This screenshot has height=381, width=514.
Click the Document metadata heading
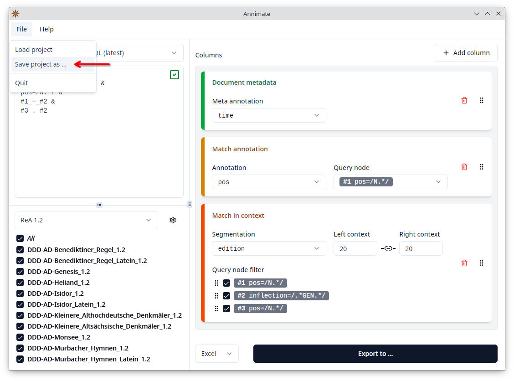tap(244, 82)
